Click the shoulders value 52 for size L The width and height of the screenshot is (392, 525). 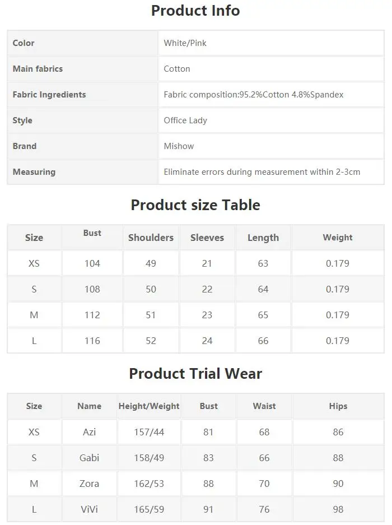tap(151, 341)
